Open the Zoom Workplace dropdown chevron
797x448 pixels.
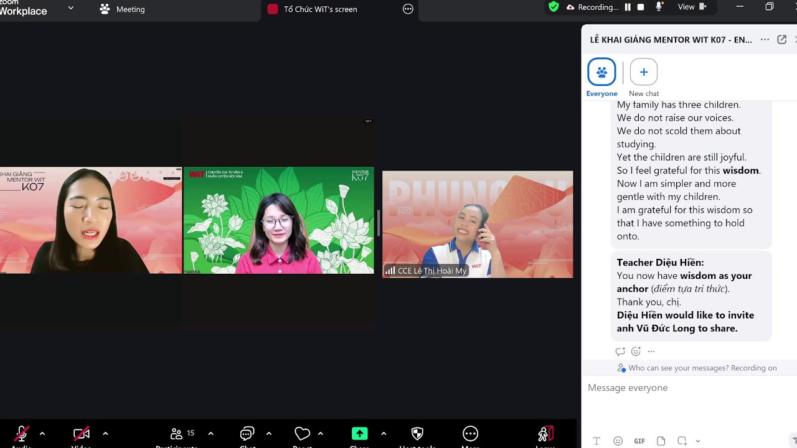(x=70, y=8)
